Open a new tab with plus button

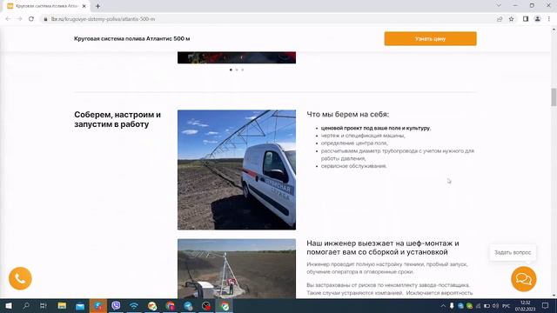[x=97, y=6]
